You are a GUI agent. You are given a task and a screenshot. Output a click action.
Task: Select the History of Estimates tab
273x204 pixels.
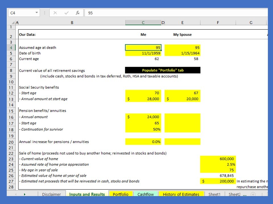click(x=181, y=194)
